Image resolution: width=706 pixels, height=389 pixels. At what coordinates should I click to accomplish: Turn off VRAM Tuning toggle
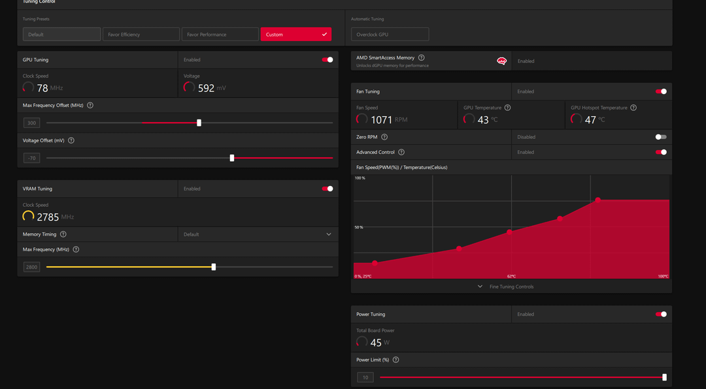coord(328,189)
